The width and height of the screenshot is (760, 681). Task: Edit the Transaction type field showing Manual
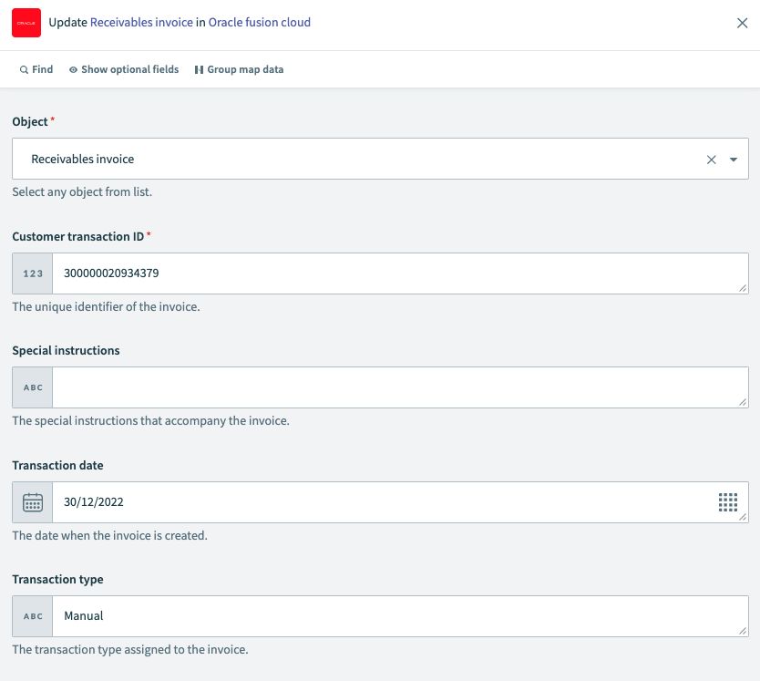coord(392,616)
